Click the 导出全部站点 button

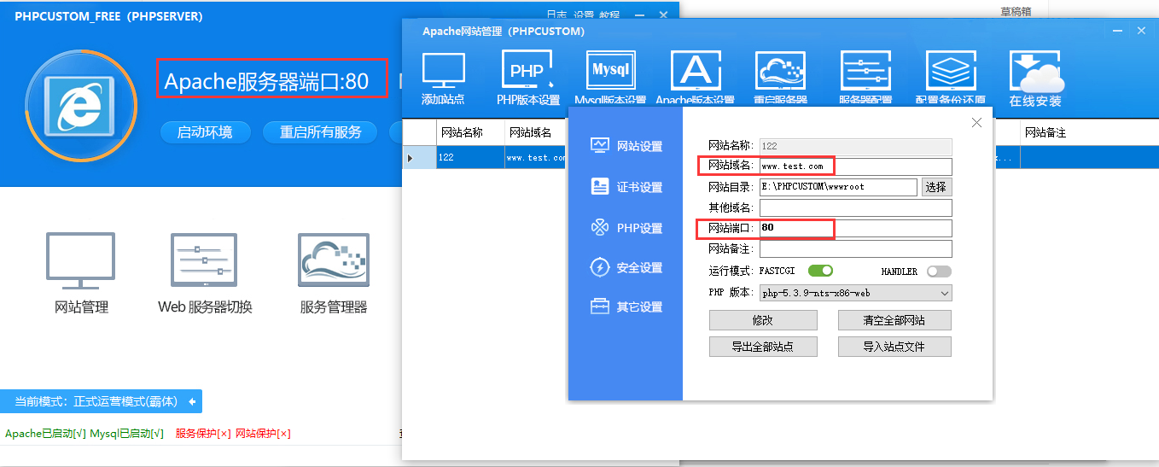tap(763, 347)
